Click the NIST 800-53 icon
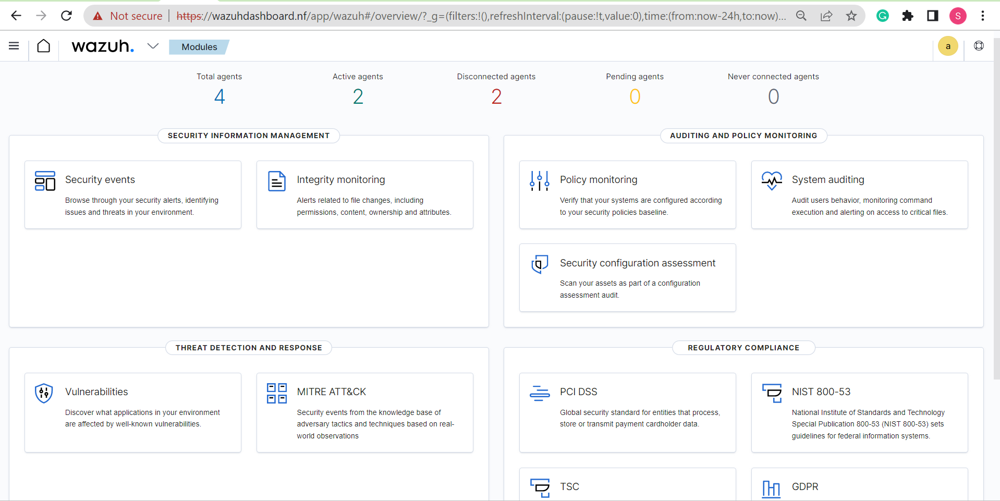The width and height of the screenshot is (1000, 501). click(772, 393)
